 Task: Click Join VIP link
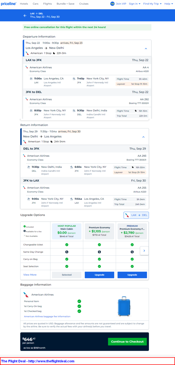121,4
